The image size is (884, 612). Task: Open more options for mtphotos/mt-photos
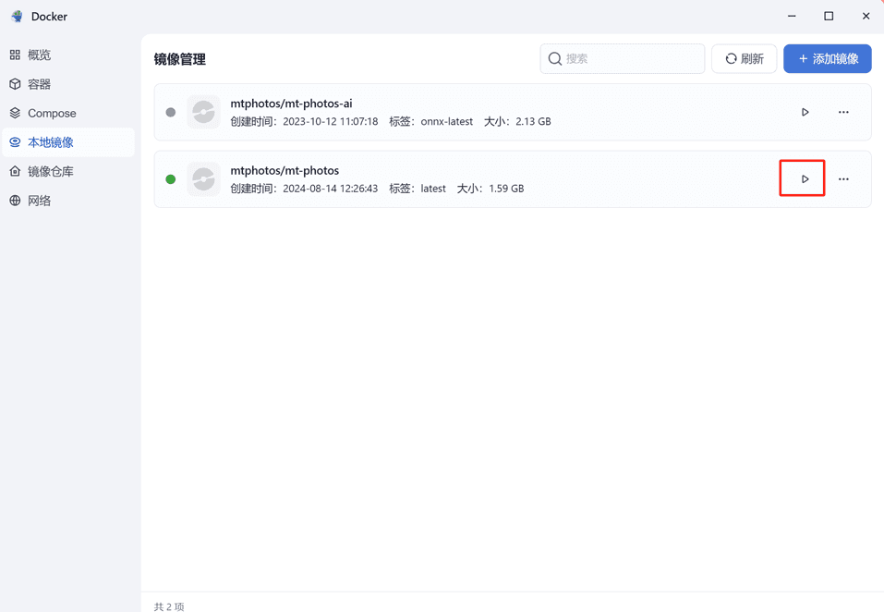coord(843,178)
